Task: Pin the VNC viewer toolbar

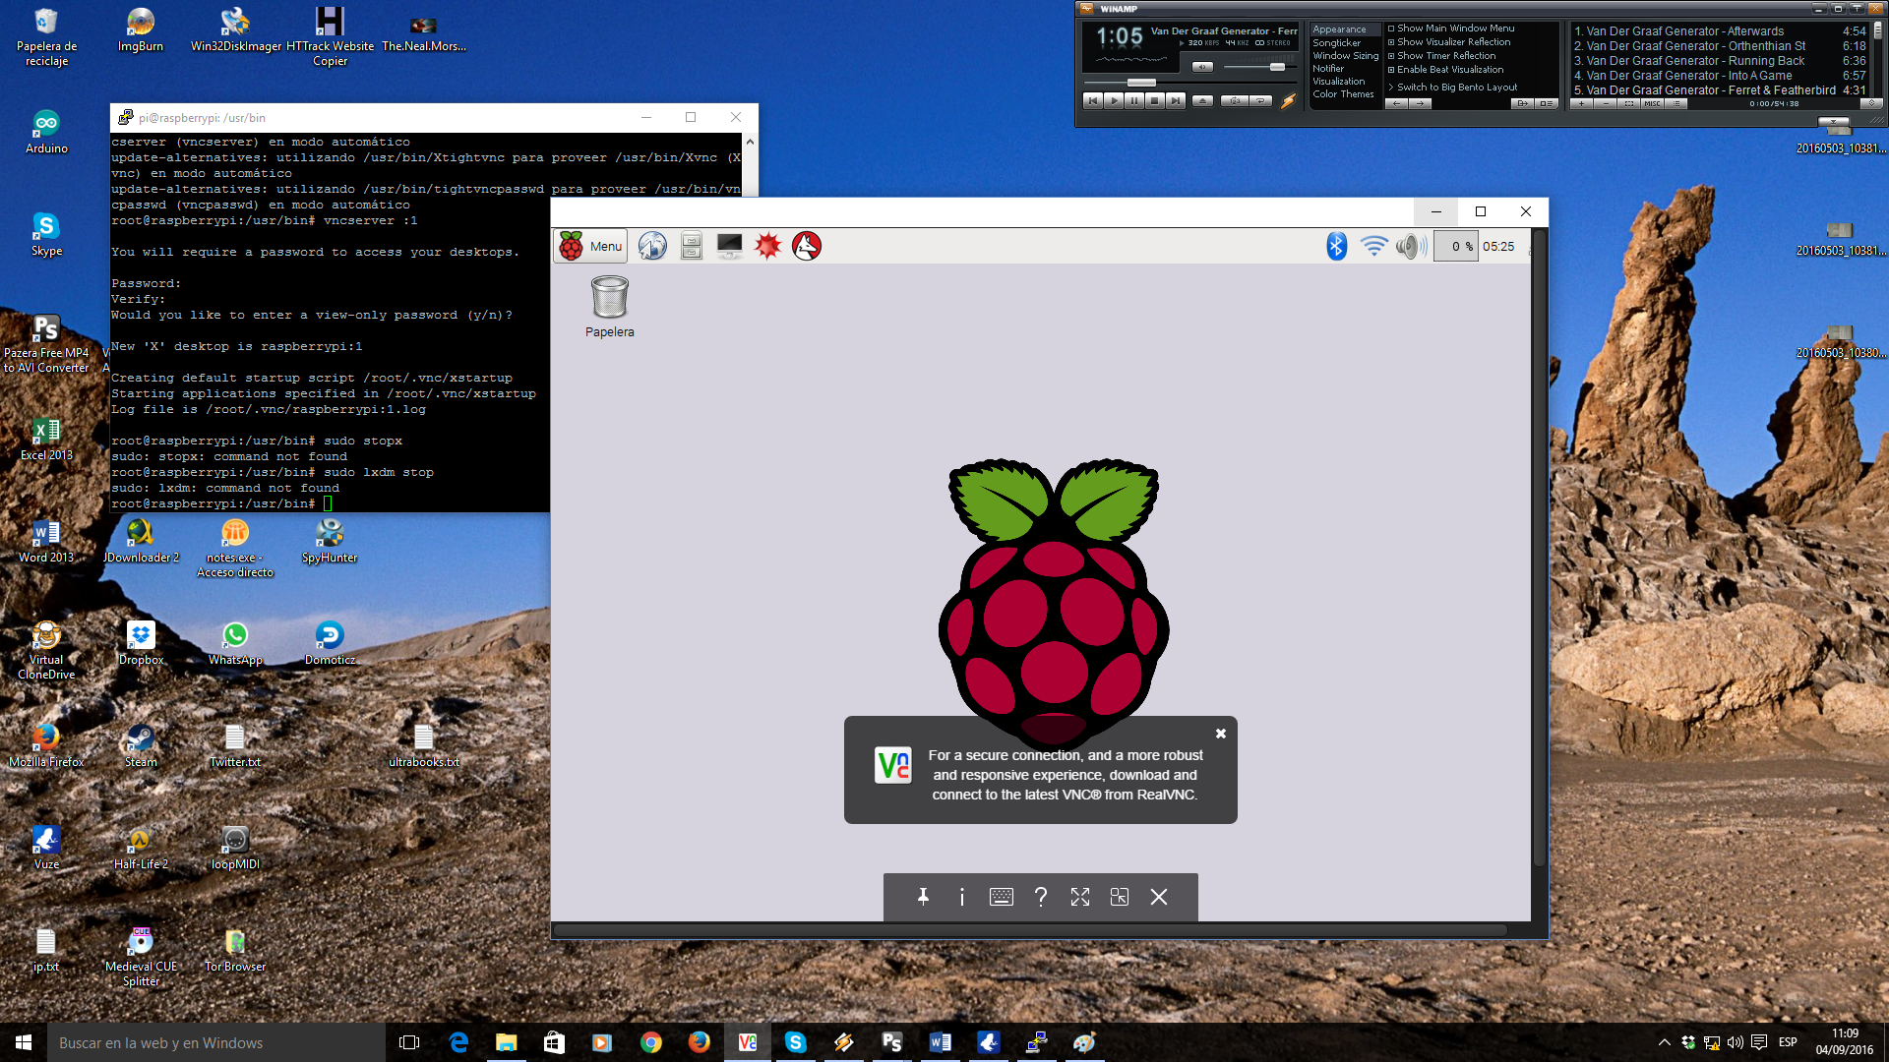Action: (923, 897)
